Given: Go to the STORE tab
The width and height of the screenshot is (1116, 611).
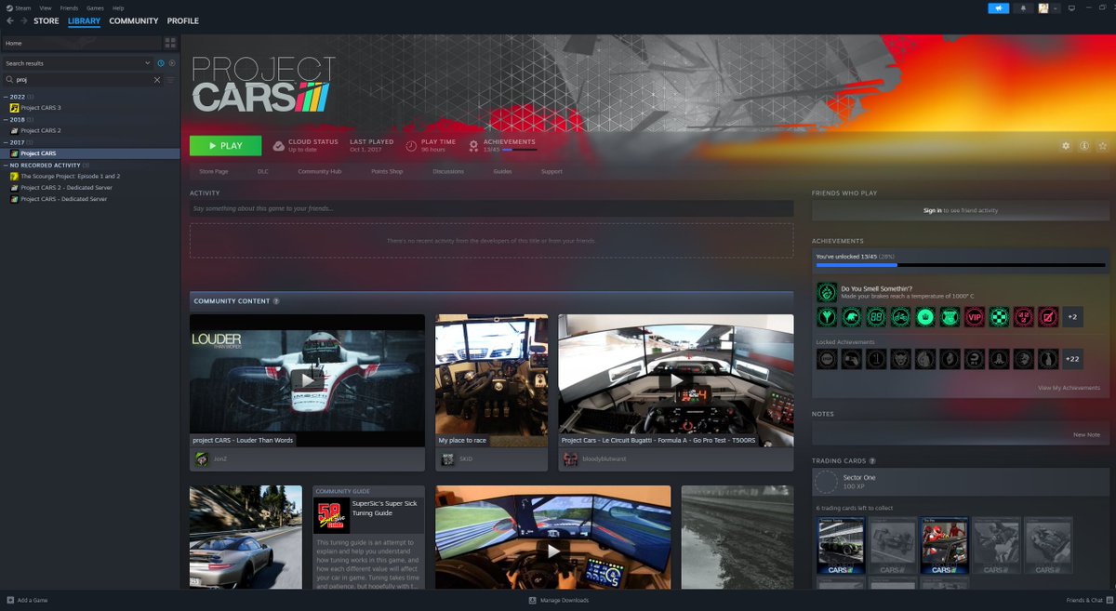Looking at the screenshot, I should (46, 20).
